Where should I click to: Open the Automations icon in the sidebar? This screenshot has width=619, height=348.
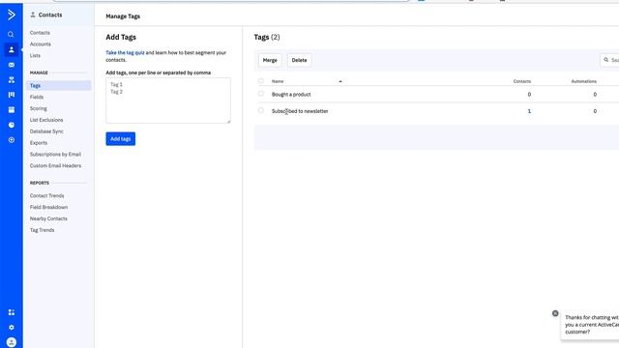[x=11, y=79]
